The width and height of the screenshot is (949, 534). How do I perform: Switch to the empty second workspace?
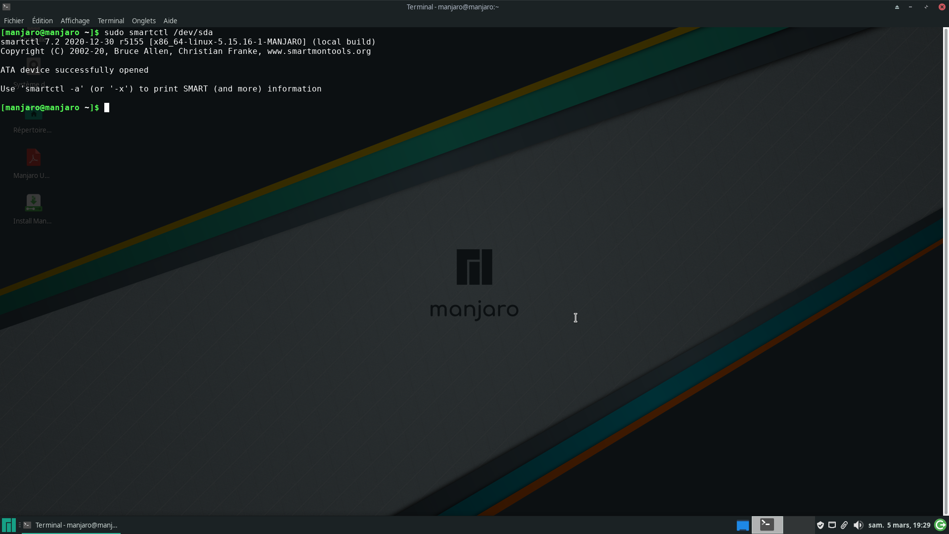tap(799, 525)
